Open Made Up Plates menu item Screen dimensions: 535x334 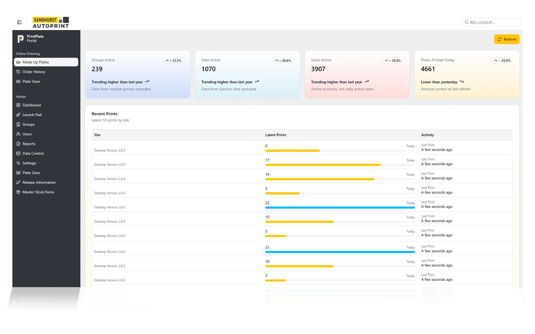coord(46,62)
